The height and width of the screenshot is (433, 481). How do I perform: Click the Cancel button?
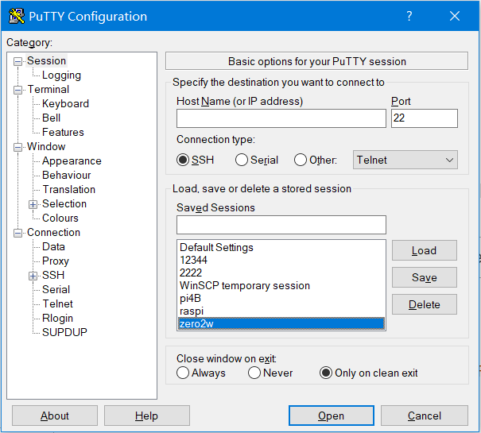(425, 416)
